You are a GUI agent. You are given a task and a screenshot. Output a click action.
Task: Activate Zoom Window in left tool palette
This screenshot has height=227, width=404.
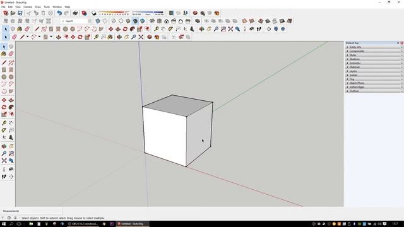pos(11,153)
